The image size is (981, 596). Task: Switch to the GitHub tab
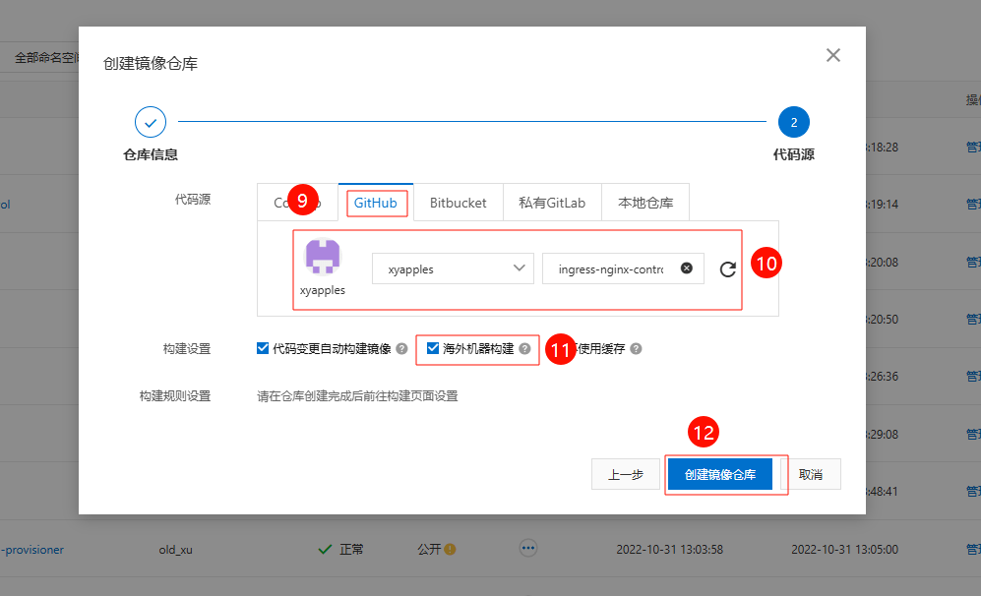(x=376, y=203)
